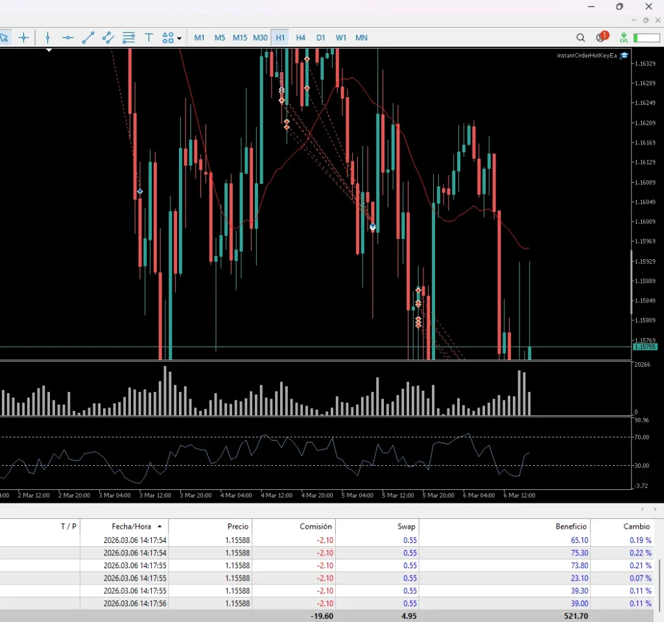Click the instantOrderHotKeyEa expert advisor label
The height and width of the screenshot is (622, 664).
point(587,55)
